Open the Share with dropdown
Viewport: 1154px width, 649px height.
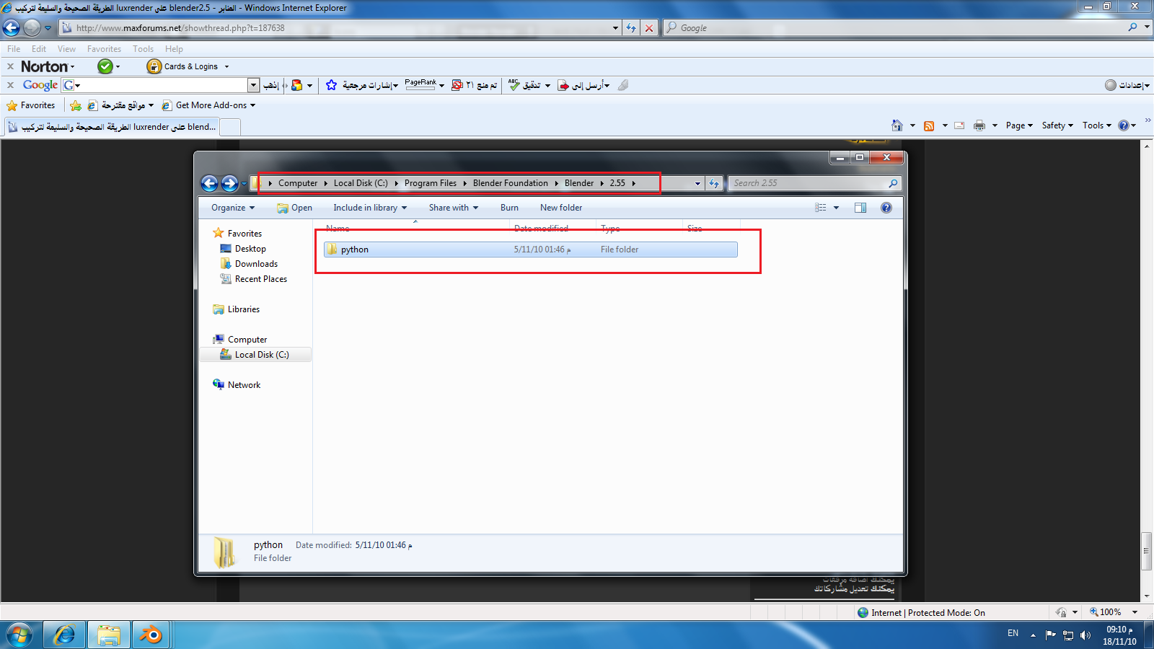[x=454, y=208]
